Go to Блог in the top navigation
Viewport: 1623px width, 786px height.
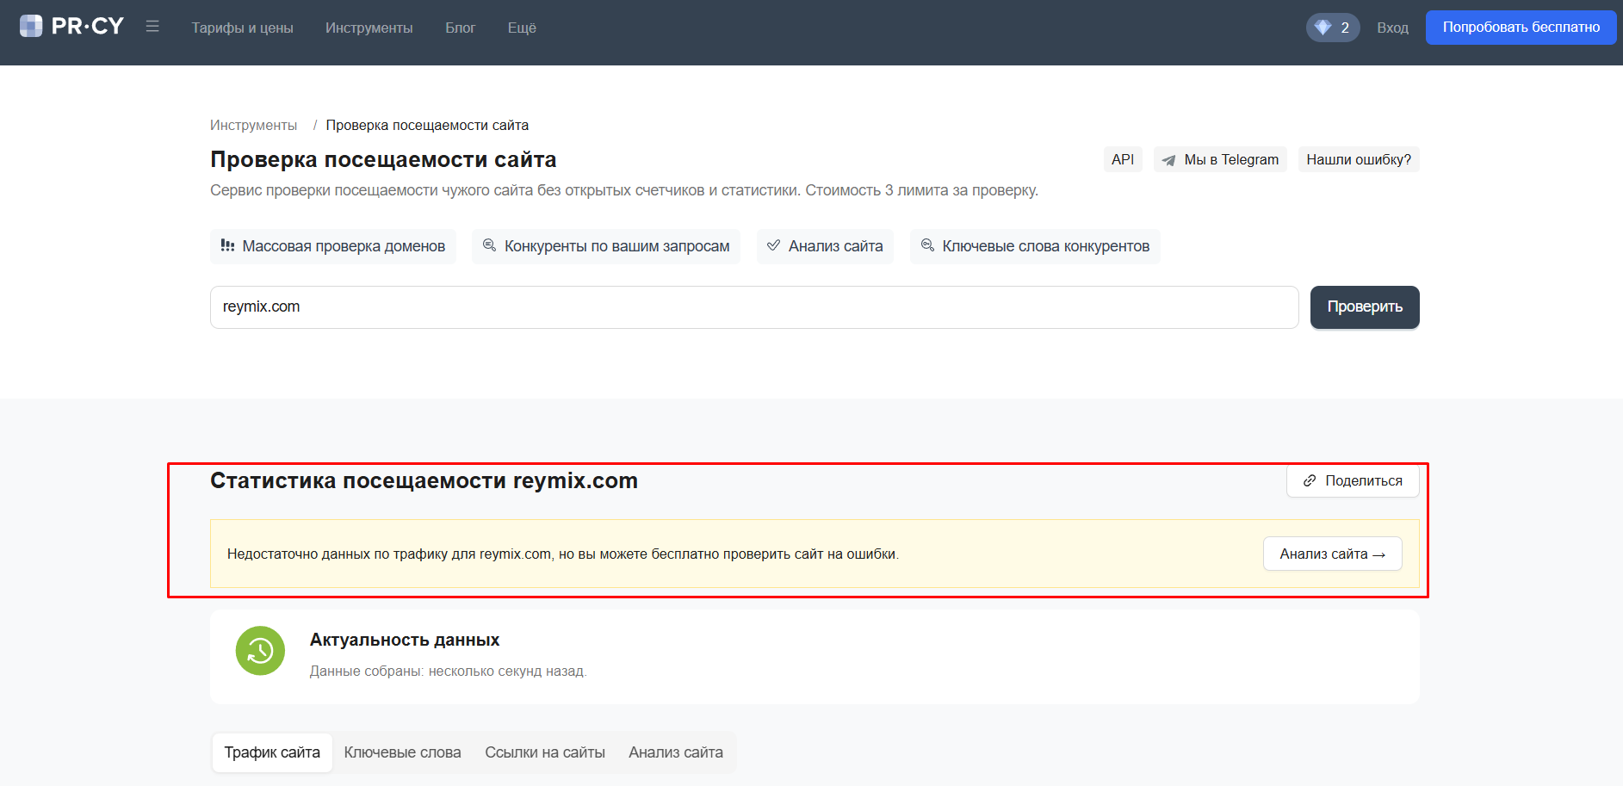pos(460,28)
